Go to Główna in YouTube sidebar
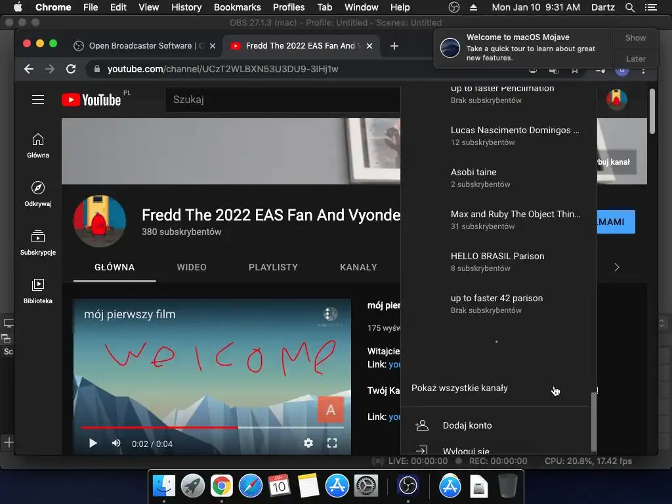The height and width of the screenshot is (504, 672). [x=37, y=146]
